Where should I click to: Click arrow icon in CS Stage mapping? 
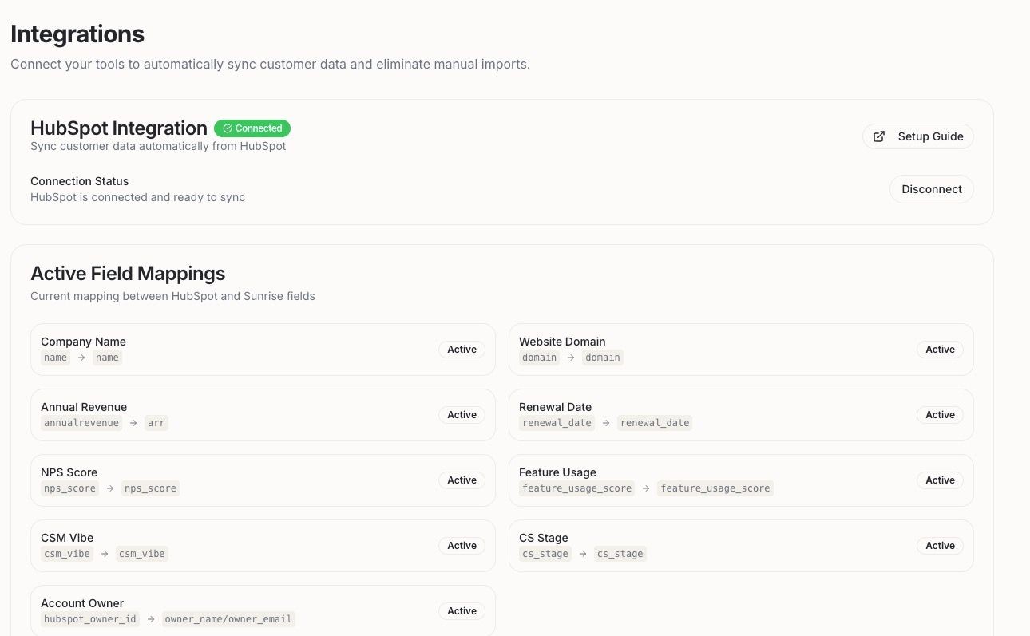(583, 554)
